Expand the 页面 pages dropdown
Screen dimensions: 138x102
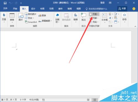pos(4,18)
